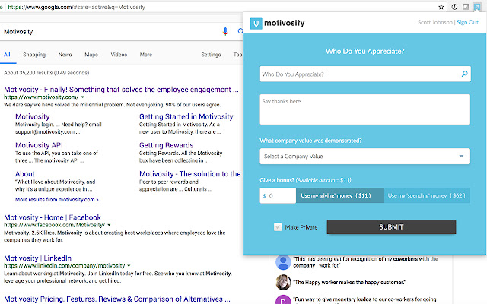Viewport: 487px width, 304px height.
Task: Click the Who Do You Appreciate input field
Action: click(365, 74)
